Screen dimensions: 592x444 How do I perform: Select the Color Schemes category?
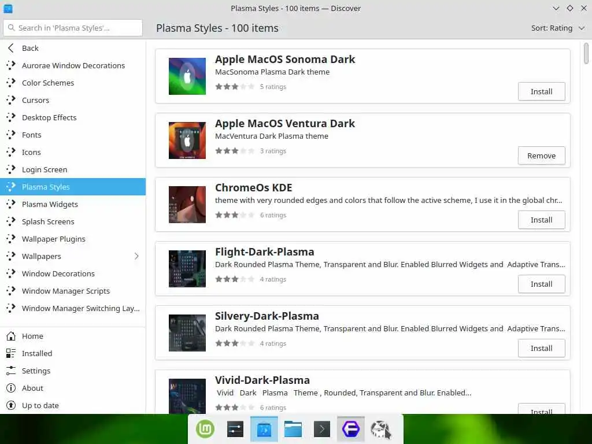pyautogui.click(x=73, y=83)
